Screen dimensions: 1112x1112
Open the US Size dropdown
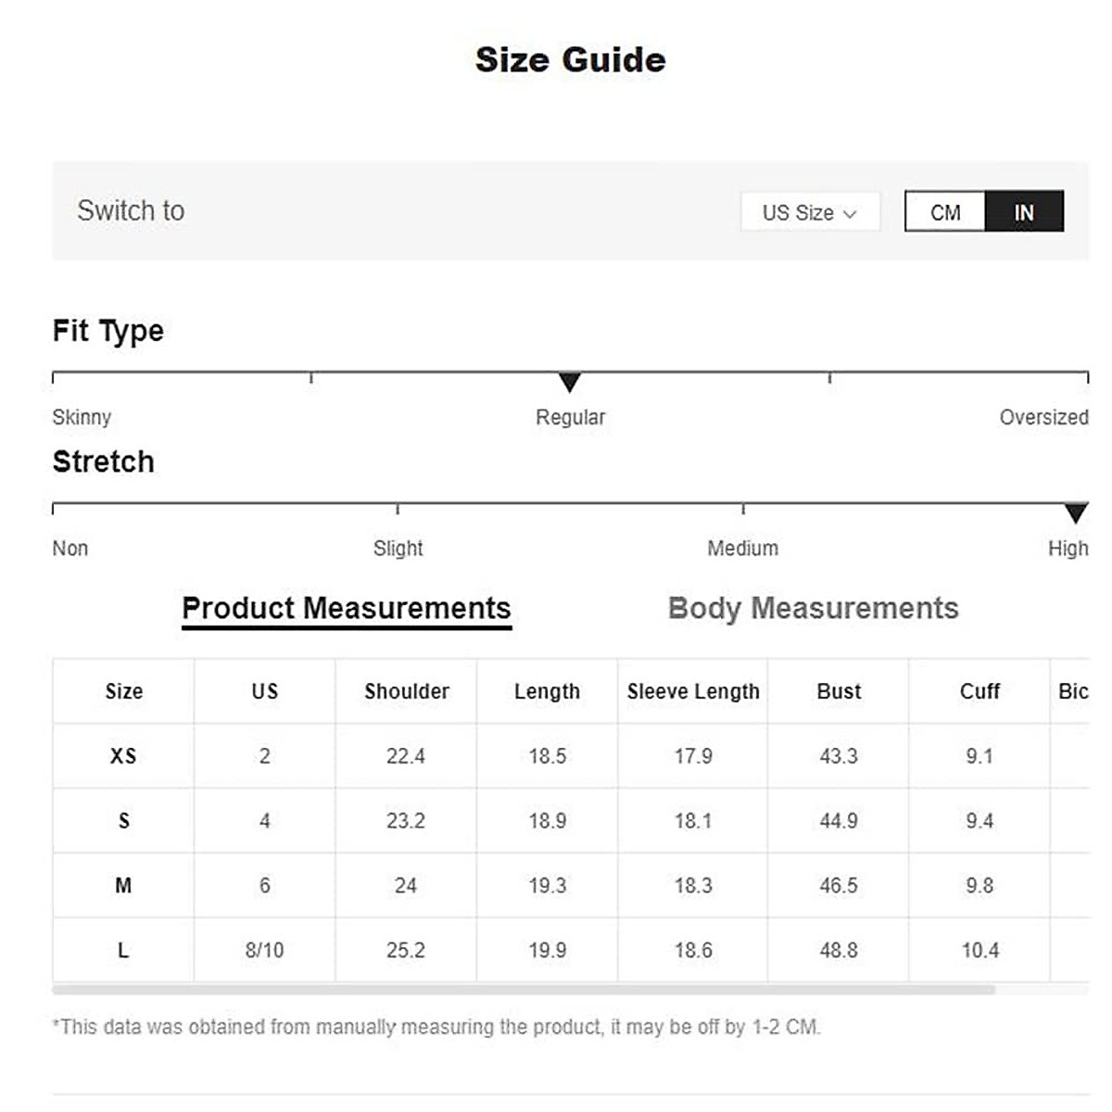click(x=809, y=212)
